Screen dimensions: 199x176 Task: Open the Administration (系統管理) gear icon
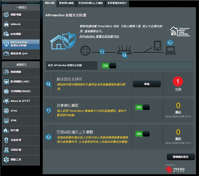[6, 140]
